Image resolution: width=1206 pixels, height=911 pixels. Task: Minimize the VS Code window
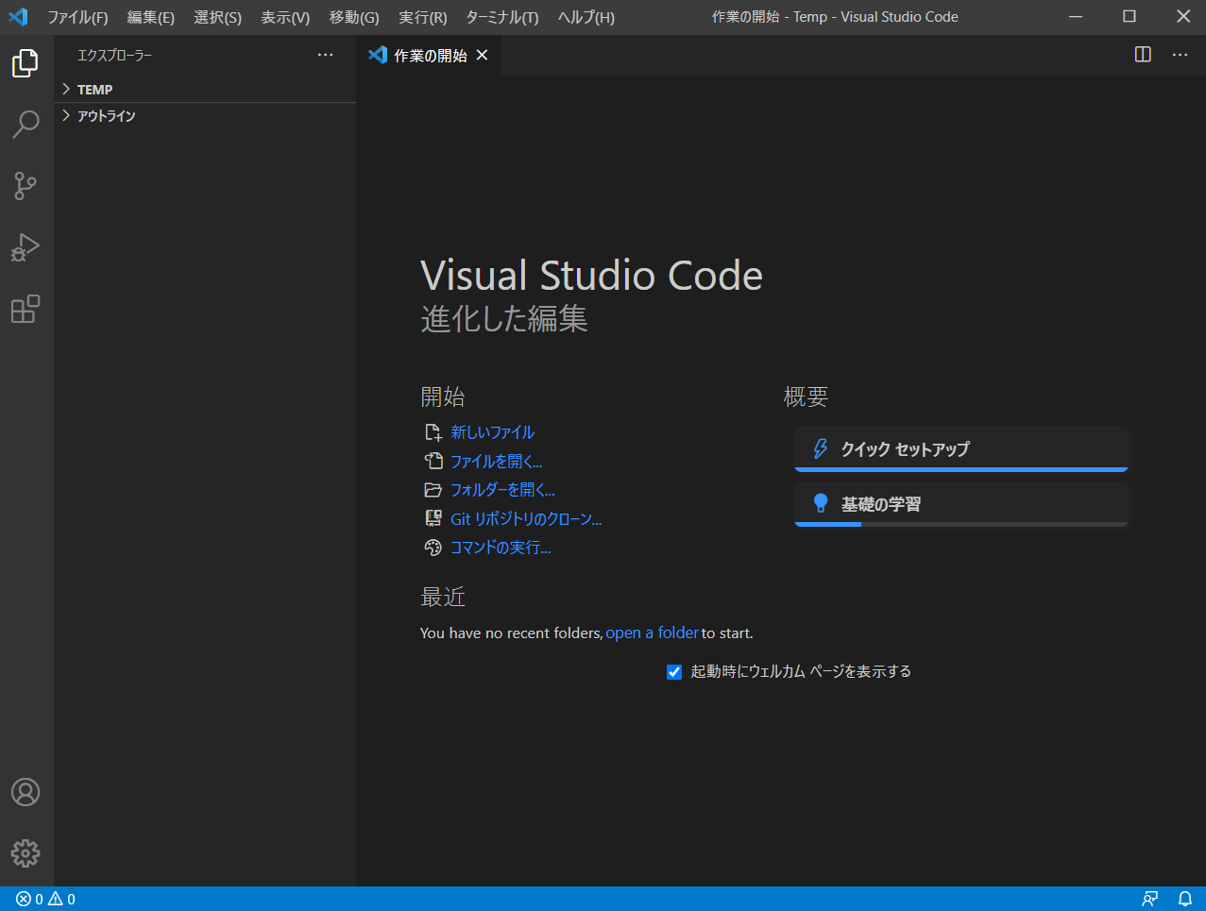[1076, 17]
